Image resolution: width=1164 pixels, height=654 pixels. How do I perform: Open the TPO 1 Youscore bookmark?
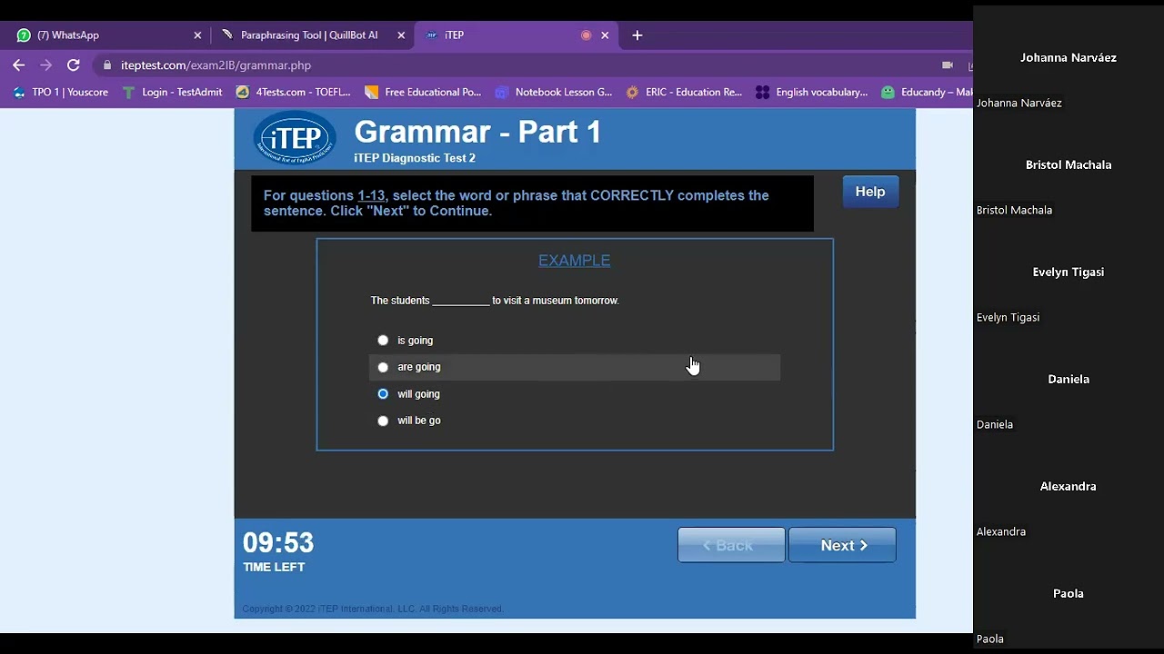click(61, 92)
